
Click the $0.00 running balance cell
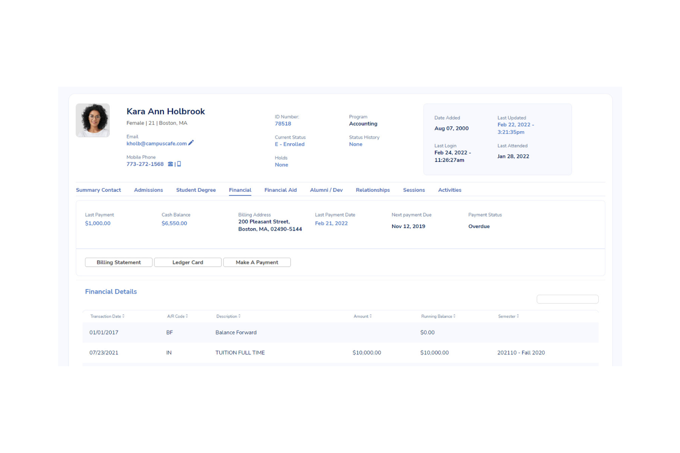pos(427,333)
